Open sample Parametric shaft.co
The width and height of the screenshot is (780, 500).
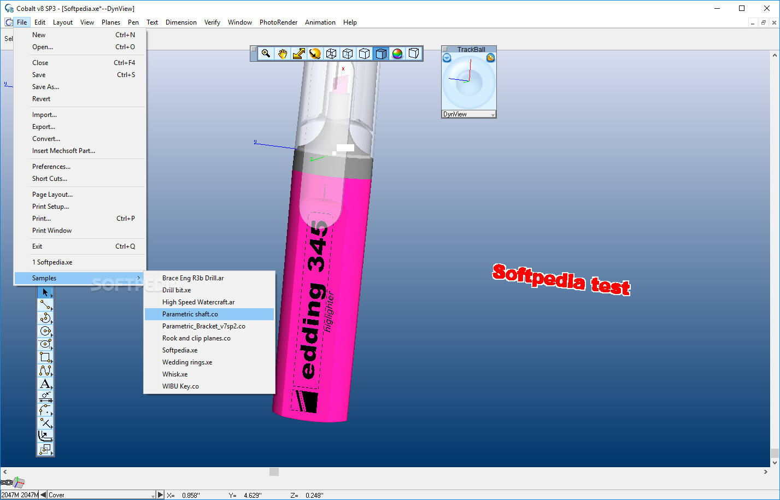pos(209,314)
